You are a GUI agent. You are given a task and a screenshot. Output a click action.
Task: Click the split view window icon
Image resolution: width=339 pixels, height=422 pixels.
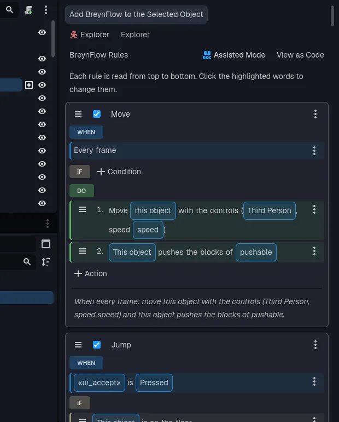point(46,244)
